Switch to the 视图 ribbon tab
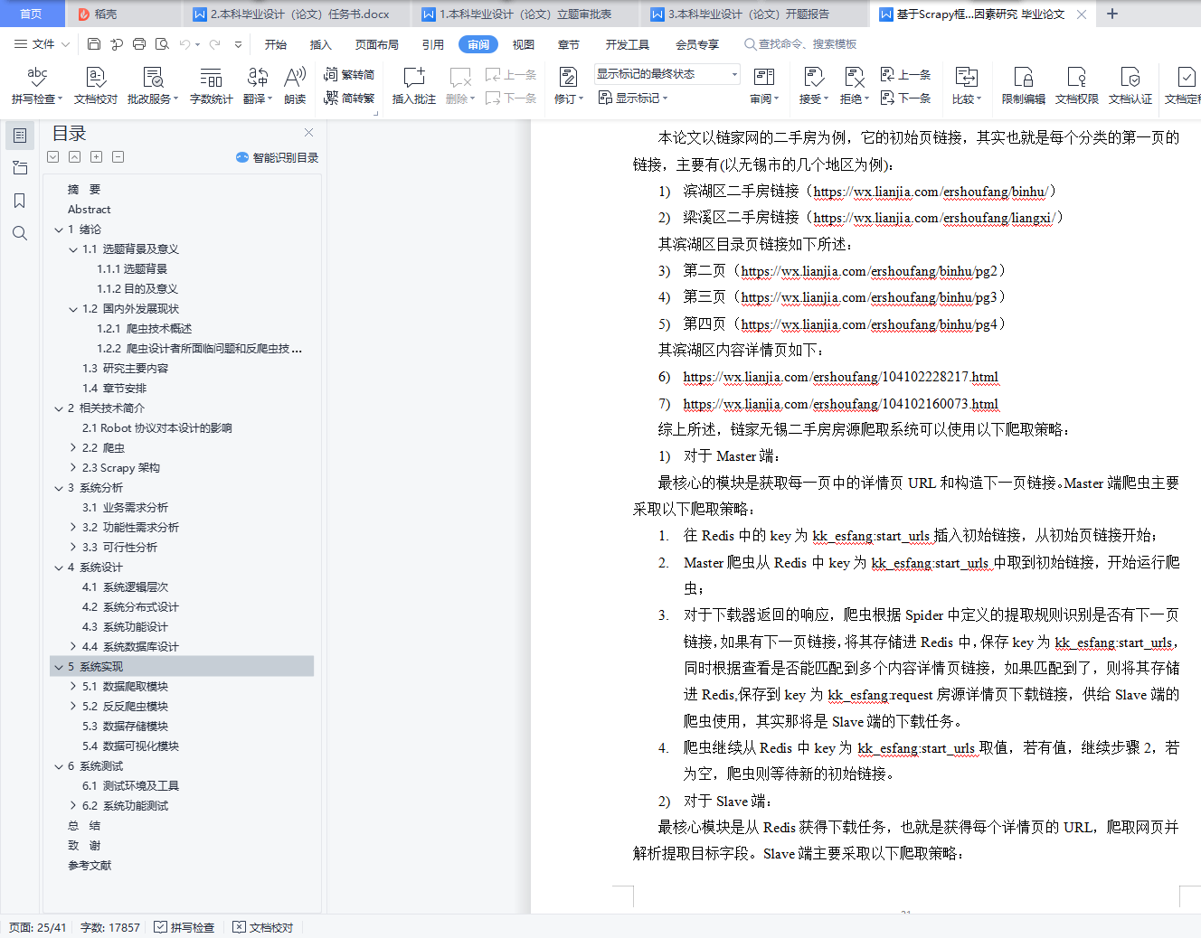This screenshot has width=1201, height=938. [524, 44]
